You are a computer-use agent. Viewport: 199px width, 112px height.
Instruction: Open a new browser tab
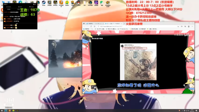(124, 24)
